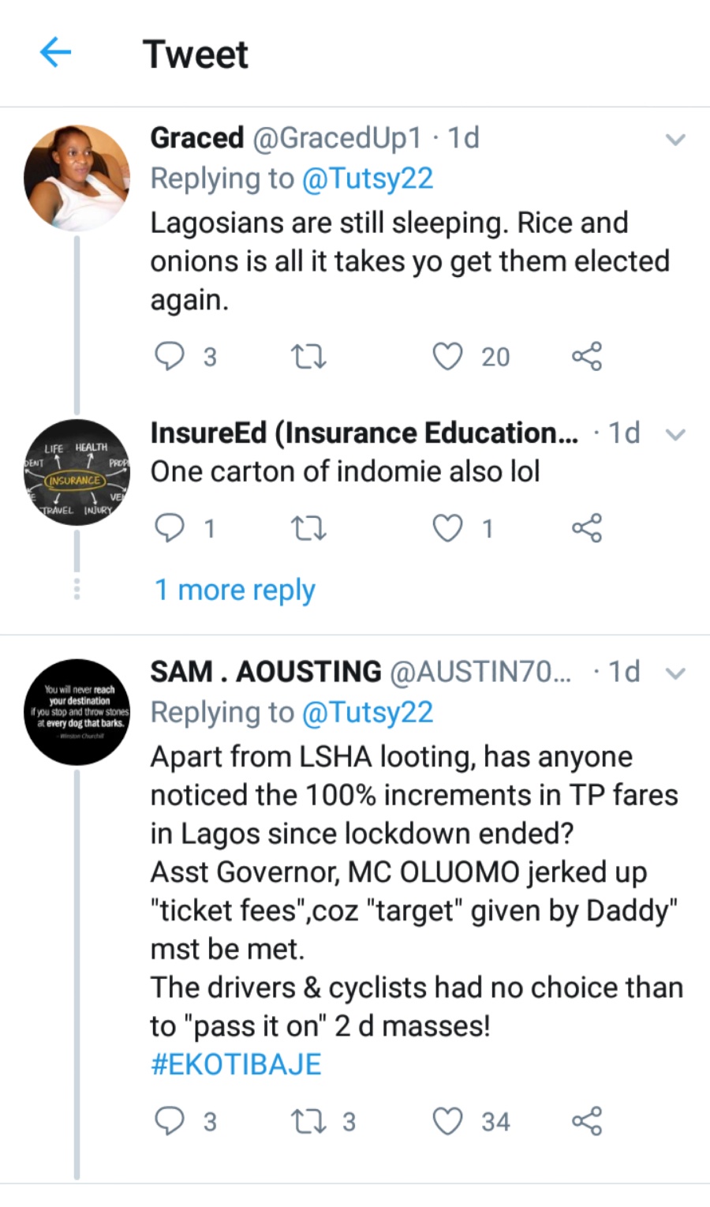Open the #EKOTIBAJE hashtag

[236, 1064]
